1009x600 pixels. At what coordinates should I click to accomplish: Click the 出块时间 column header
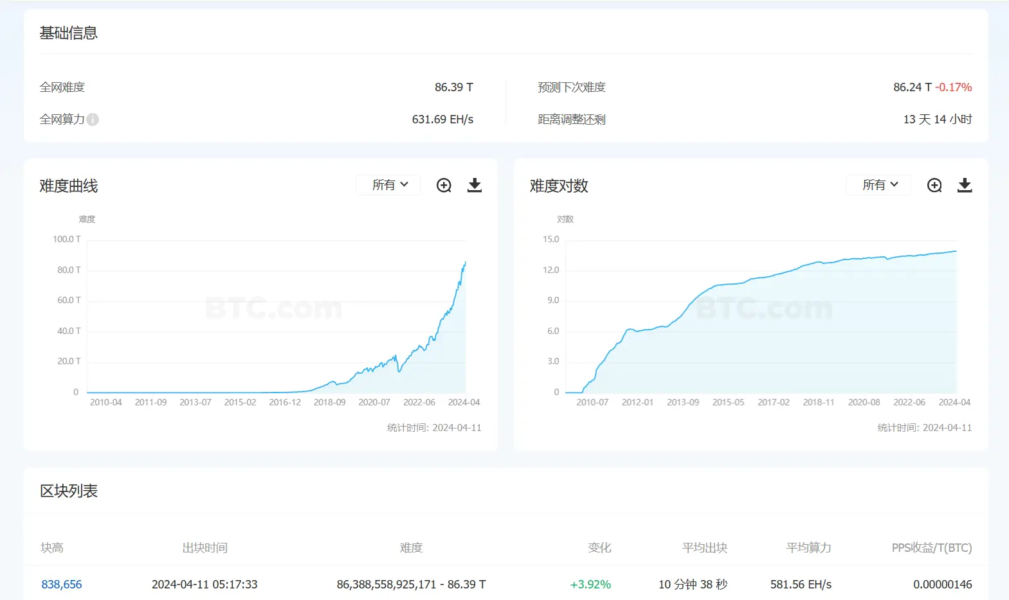(x=205, y=548)
